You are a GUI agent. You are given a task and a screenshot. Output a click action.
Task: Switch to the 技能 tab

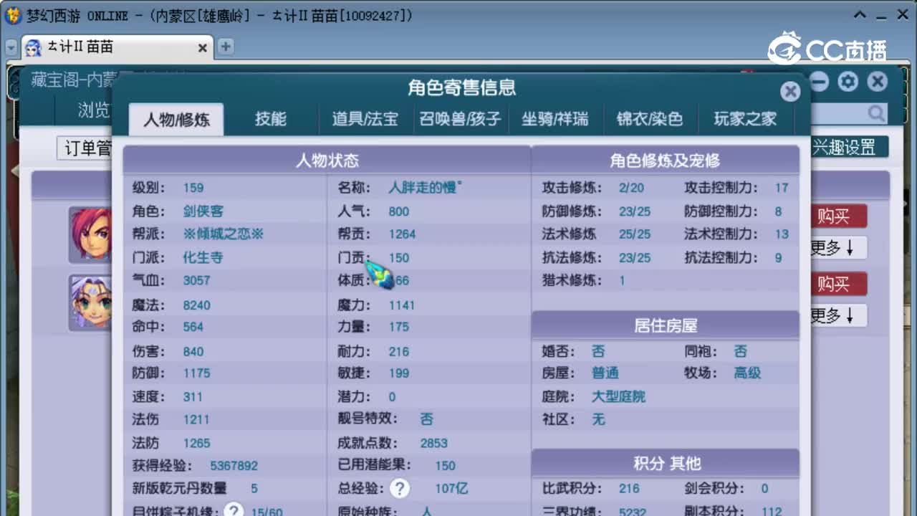pyautogui.click(x=270, y=119)
